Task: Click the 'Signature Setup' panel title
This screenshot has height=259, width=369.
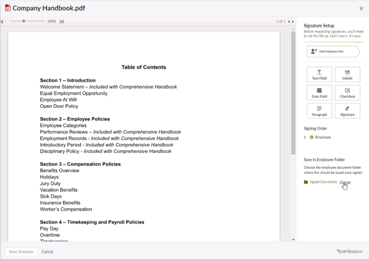Action: tap(319, 26)
